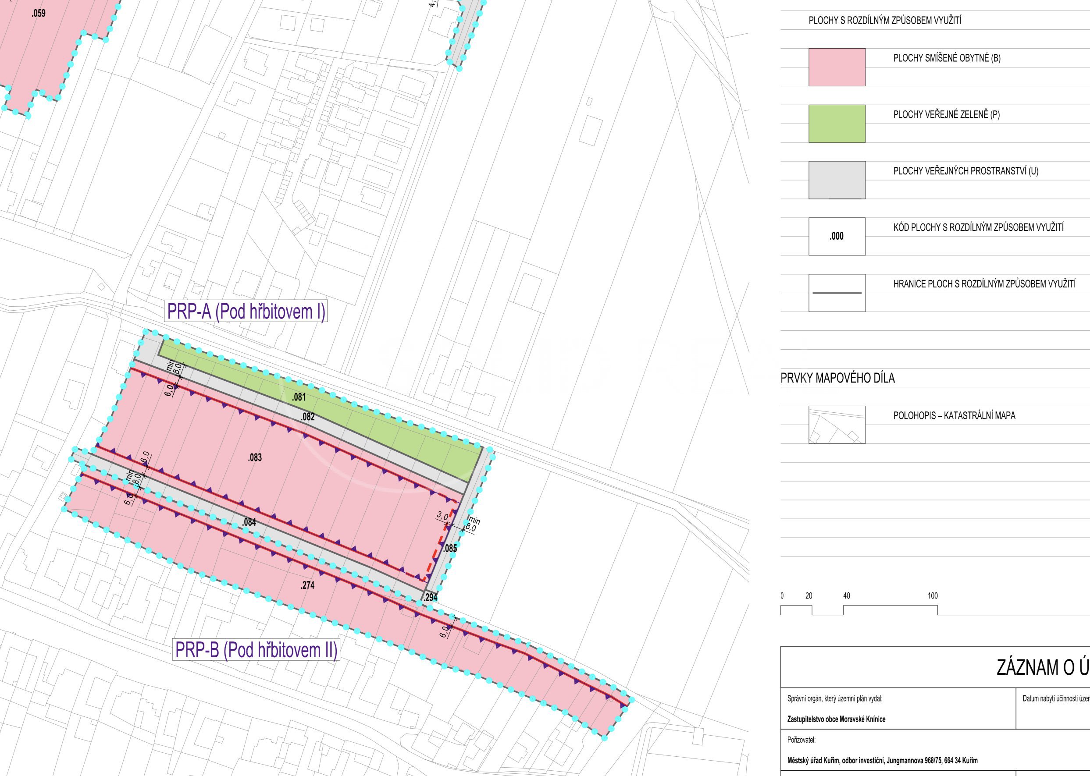Click the pink mixed residential legend swatch
The image size is (1090, 776).
point(837,67)
